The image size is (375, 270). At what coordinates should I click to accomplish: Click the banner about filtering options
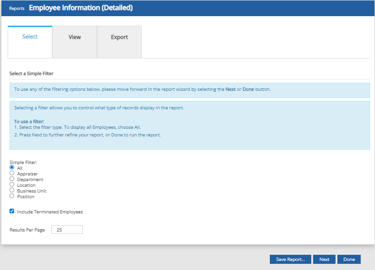pos(189,89)
